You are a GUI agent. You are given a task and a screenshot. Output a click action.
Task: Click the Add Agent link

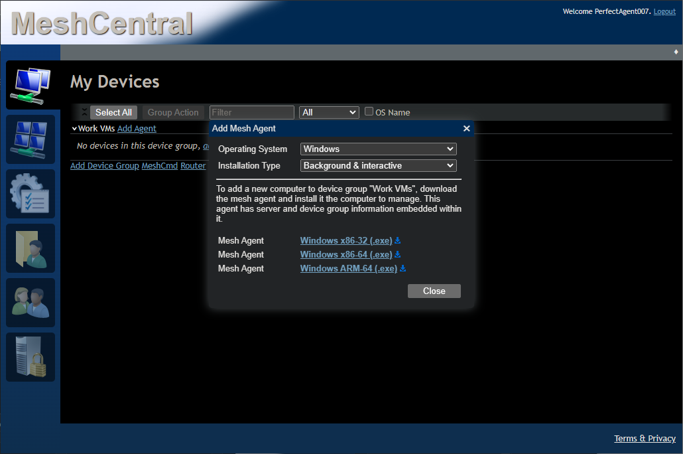point(137,129)
